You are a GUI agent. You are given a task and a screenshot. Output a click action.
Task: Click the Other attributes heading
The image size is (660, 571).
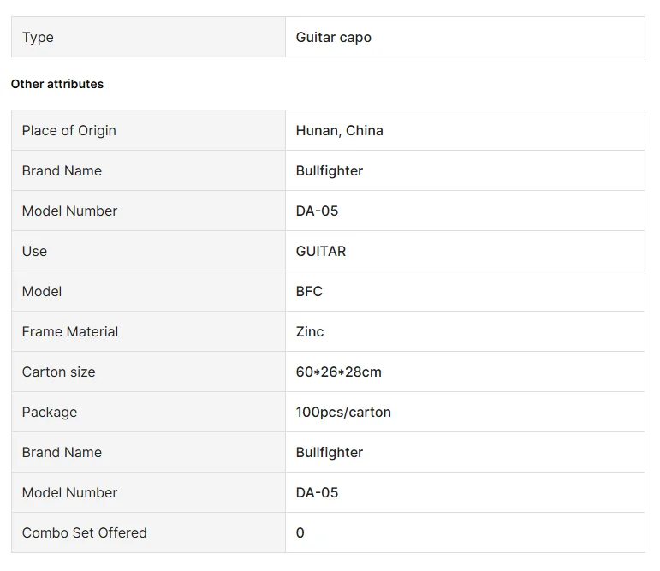pyautogui.click(x=57, y=84)
